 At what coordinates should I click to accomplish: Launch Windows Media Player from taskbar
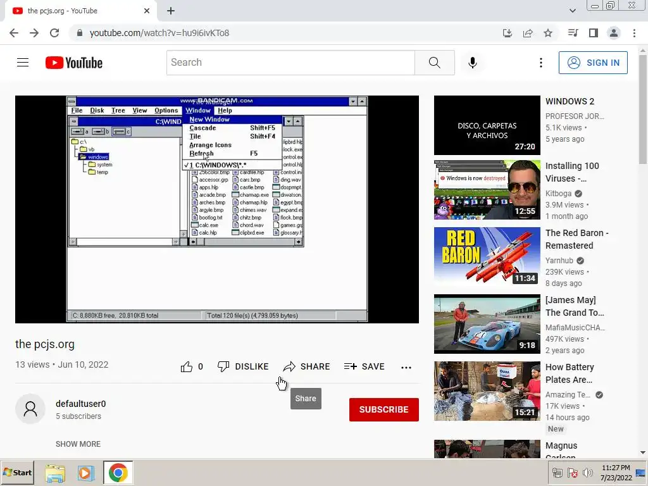tap(85, 473)
